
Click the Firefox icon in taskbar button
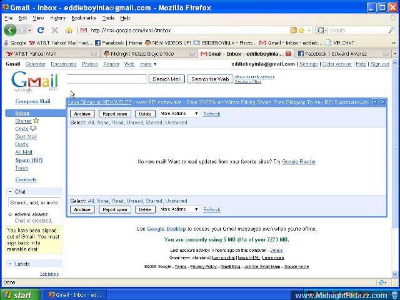[51, 294]
